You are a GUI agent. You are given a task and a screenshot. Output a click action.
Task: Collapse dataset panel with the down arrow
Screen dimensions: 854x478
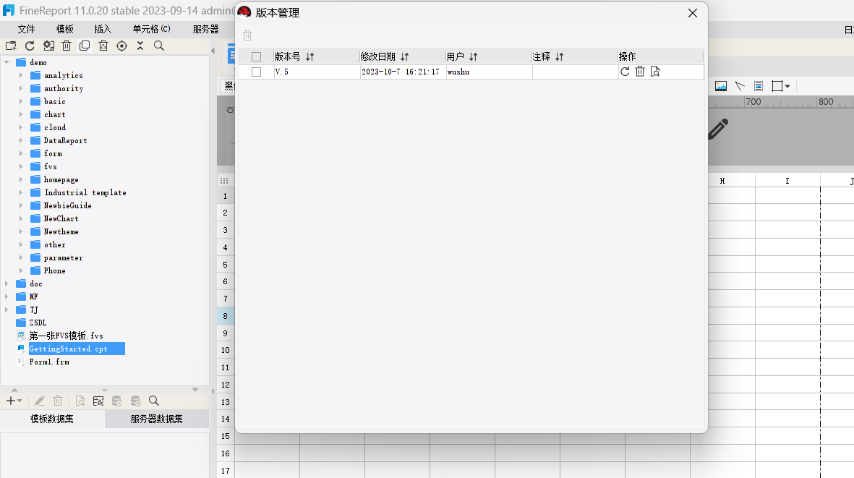tap(195, 390)
